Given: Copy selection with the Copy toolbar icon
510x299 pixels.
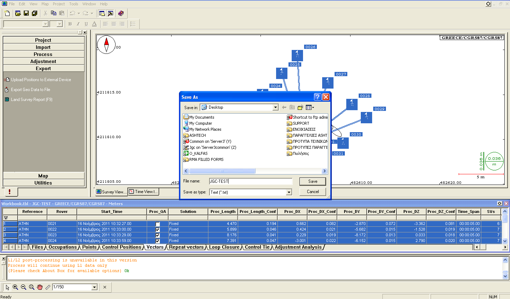Looking at the screenshot, I should click(x=54, y=13).
